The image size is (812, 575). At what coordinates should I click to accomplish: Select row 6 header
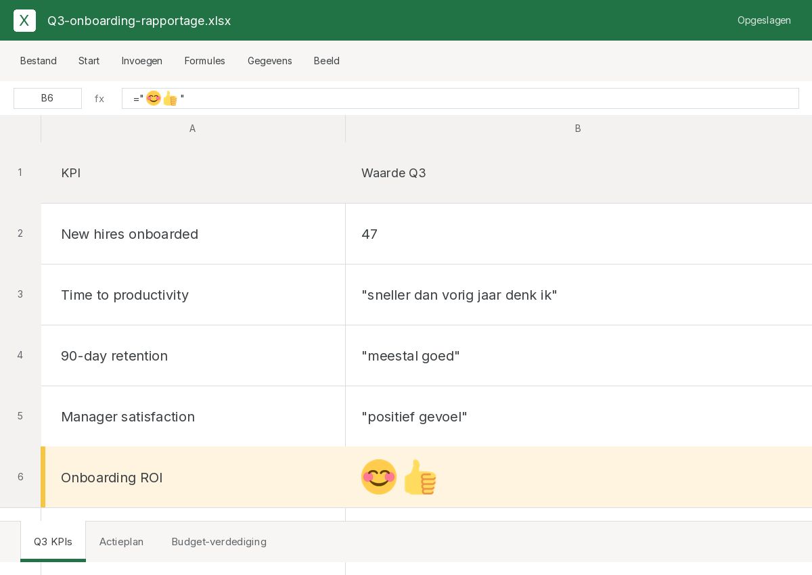pyautogui.click(x=20, y=477)
